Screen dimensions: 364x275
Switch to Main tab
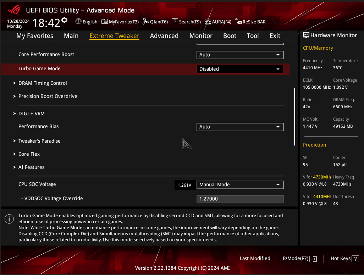click(x=71, y=36)
